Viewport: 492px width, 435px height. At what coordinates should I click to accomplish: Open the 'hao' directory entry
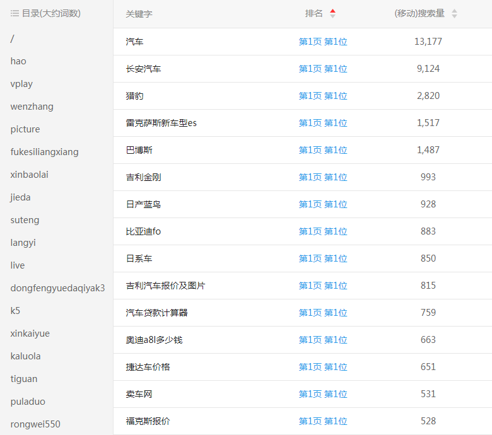(x=18, y=61)
